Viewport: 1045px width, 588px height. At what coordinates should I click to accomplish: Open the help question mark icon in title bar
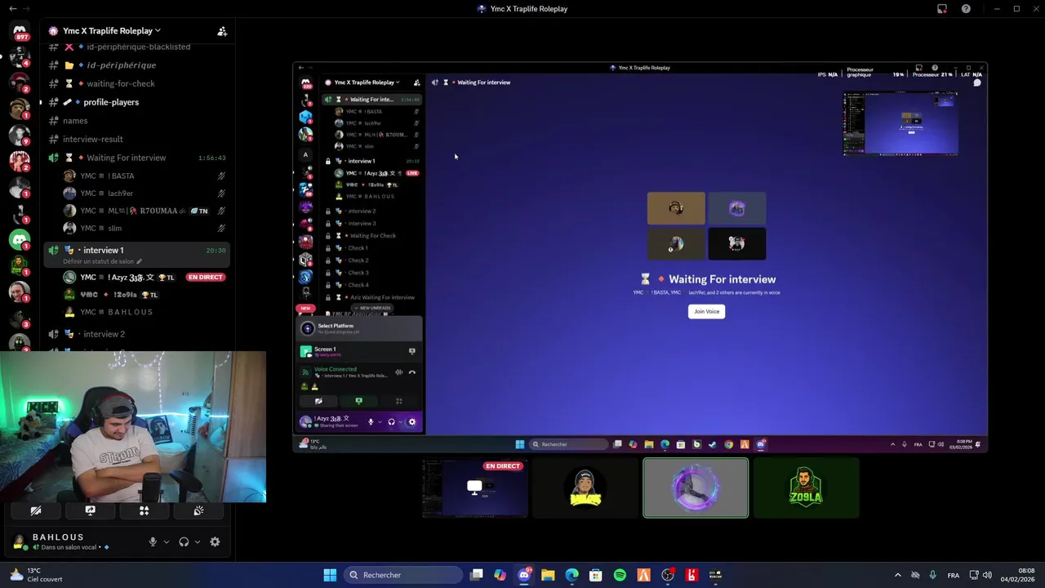966,9
